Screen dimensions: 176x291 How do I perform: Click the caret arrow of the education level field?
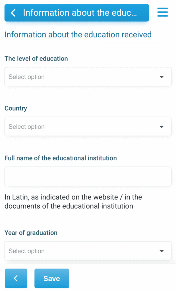pyautogui.click(x=162, y=77)
